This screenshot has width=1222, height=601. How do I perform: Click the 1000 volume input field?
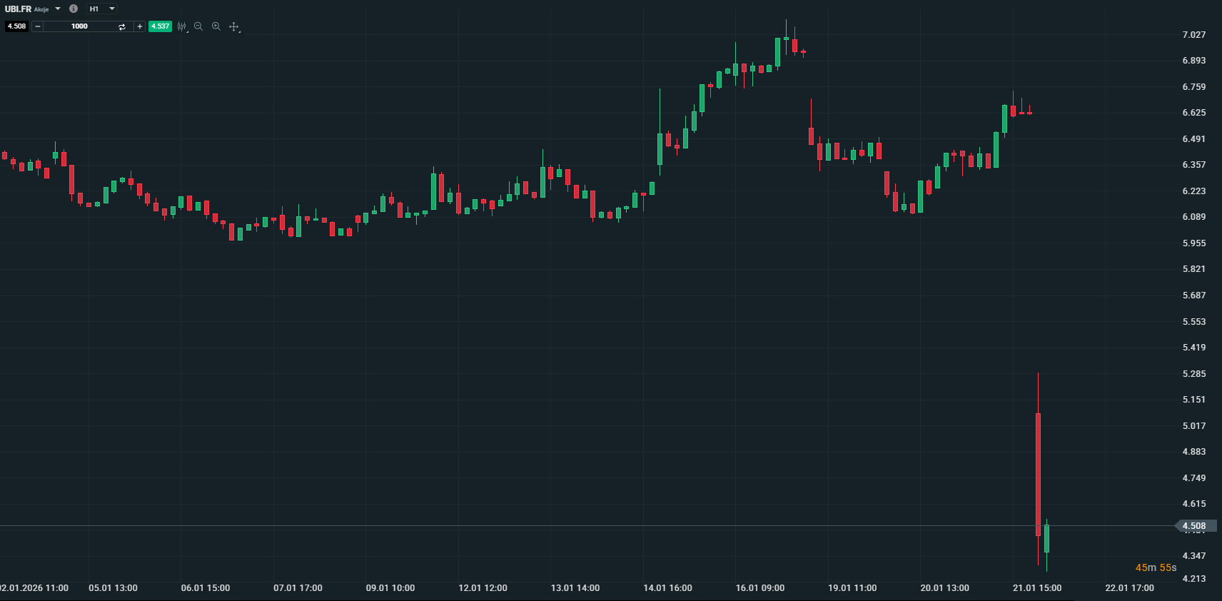79,26
